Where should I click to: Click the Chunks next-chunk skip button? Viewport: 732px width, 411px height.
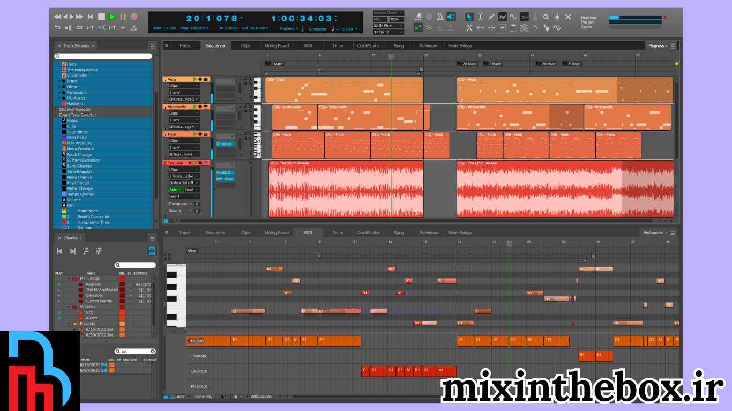(x=73, y=251)
